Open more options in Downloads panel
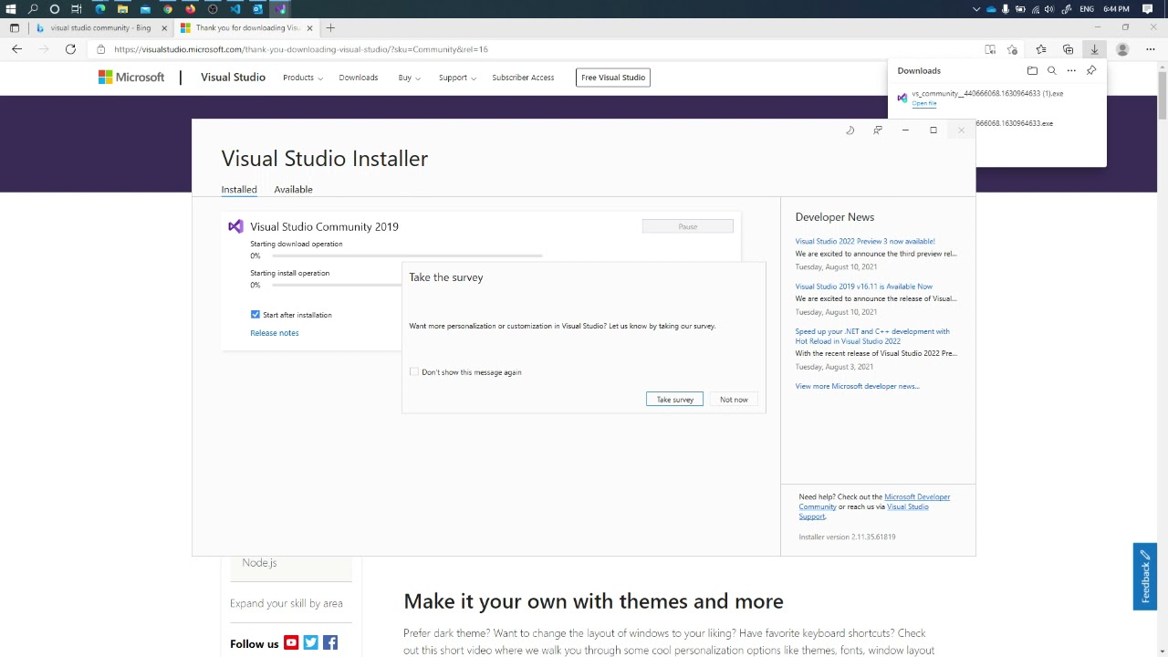This screenshot has height=657, width=1168. click(1071, 70)
